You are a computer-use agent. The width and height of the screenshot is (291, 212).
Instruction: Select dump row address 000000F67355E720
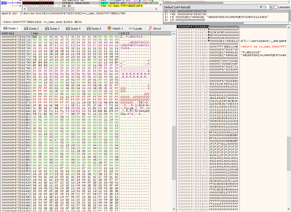16,42
